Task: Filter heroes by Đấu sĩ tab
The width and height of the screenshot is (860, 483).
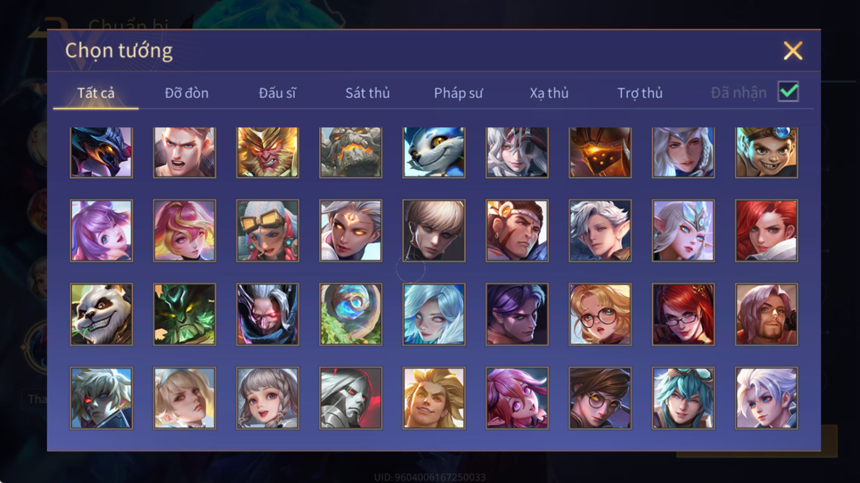Action: [277, 93]
